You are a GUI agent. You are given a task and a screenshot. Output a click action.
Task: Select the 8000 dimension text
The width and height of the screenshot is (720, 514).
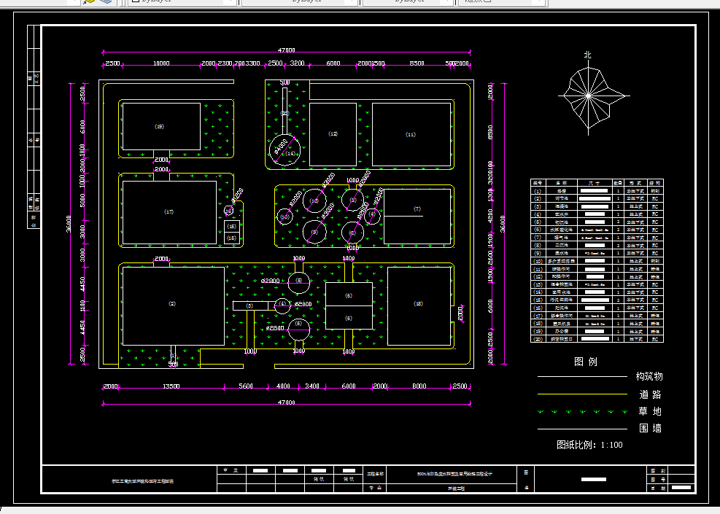419,386
